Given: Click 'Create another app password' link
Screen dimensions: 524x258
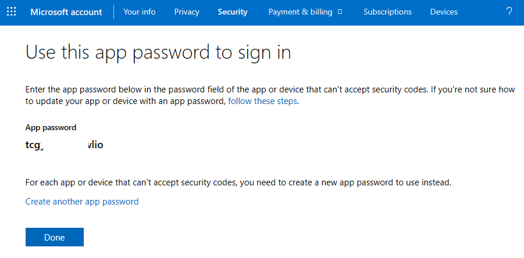Looking at the screenshot, I should 82,202.
